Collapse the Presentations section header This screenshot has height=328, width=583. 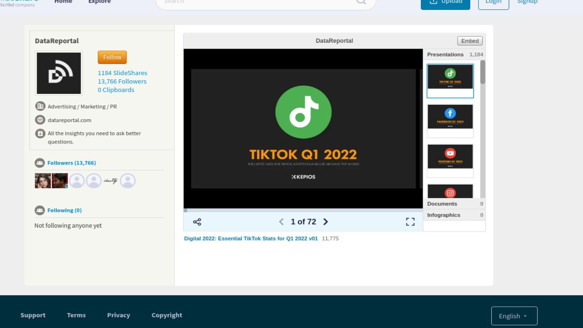[x=454, y=54]
